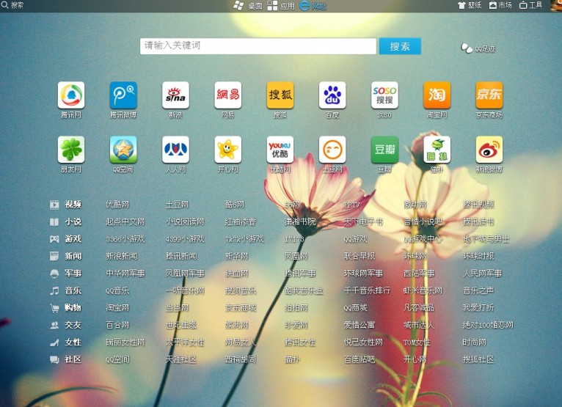This screenshot has height=407, width=562.
Task: Open the 朋友网 clover icon
Action: click(71, 150)
